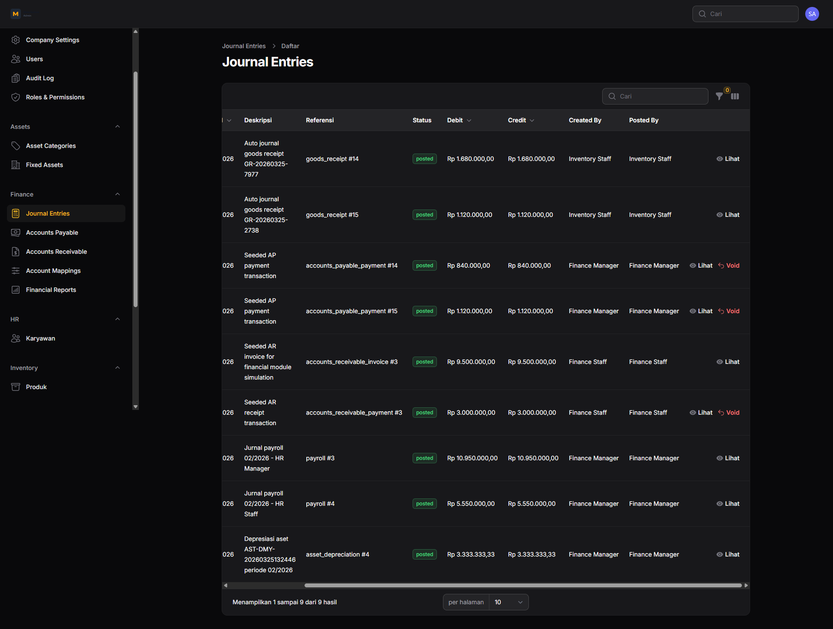833x629 pixels.
Task: Click Rp 9.500.000,00 debit amount
Action: (x=471, y=362)
